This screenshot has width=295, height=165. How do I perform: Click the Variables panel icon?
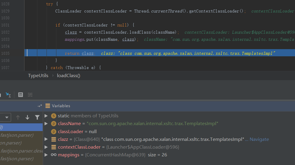click(47, 106)
